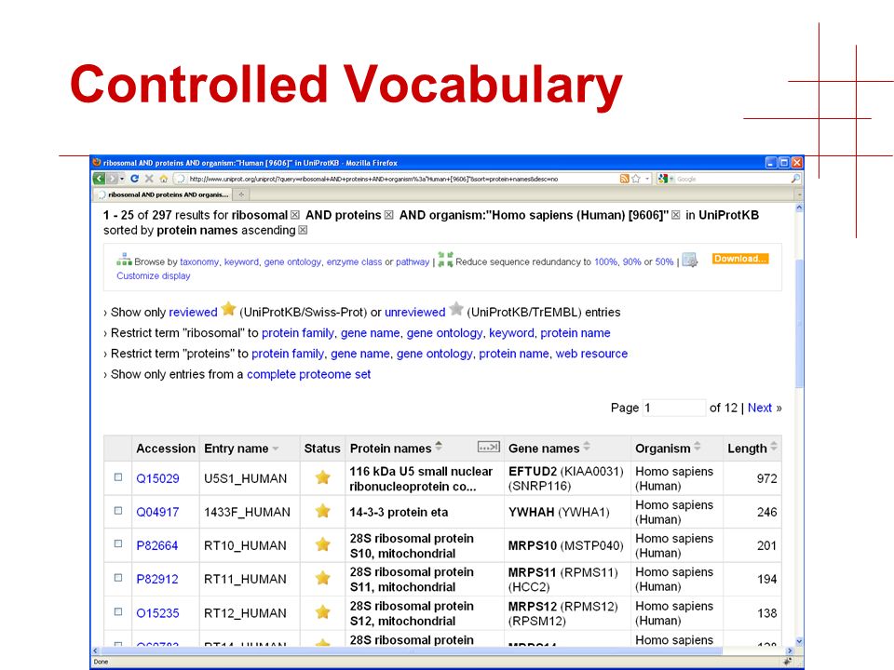Viewport: 894px width, 670px height.
Task: Open the back/forward history dropdown arrow
Action: pyautogui.click(x=122, y=179)
